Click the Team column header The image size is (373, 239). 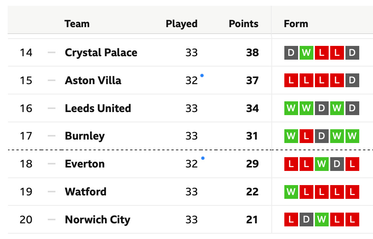(77, 24)
